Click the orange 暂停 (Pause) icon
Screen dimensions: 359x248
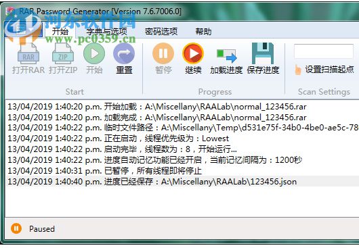tap(163, 53)
